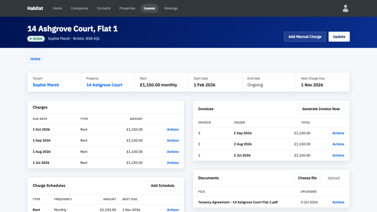Click the Upload button
The image size is (377, 212).
[334, 178]
